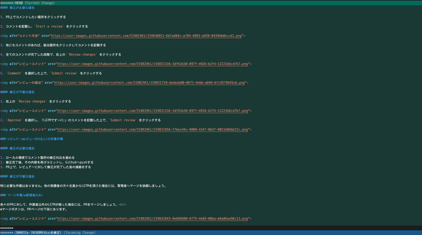
Task: Place cursor on the 'Start a review' step
Action: point(44,26)
